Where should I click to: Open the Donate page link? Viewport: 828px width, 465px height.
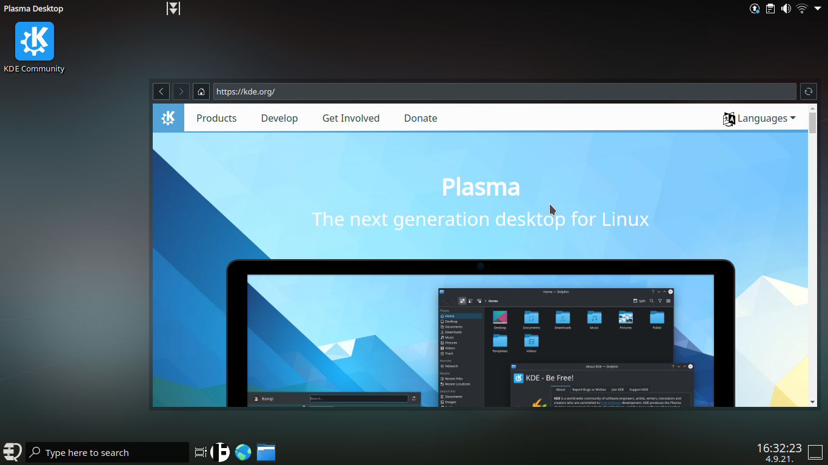pyautogui.click(x=421, y=118)
